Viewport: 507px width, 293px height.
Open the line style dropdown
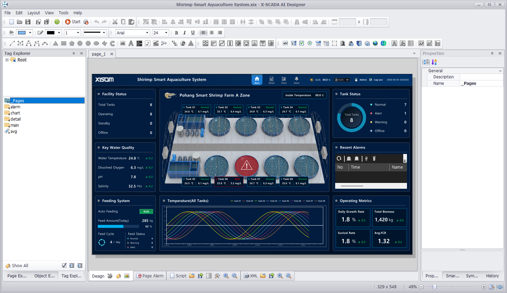[104, 33]
